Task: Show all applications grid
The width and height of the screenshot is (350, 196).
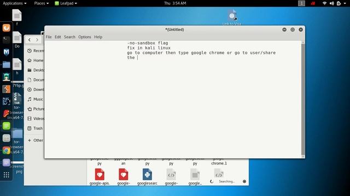Action: pyautogui.click(x=6, y=175)
